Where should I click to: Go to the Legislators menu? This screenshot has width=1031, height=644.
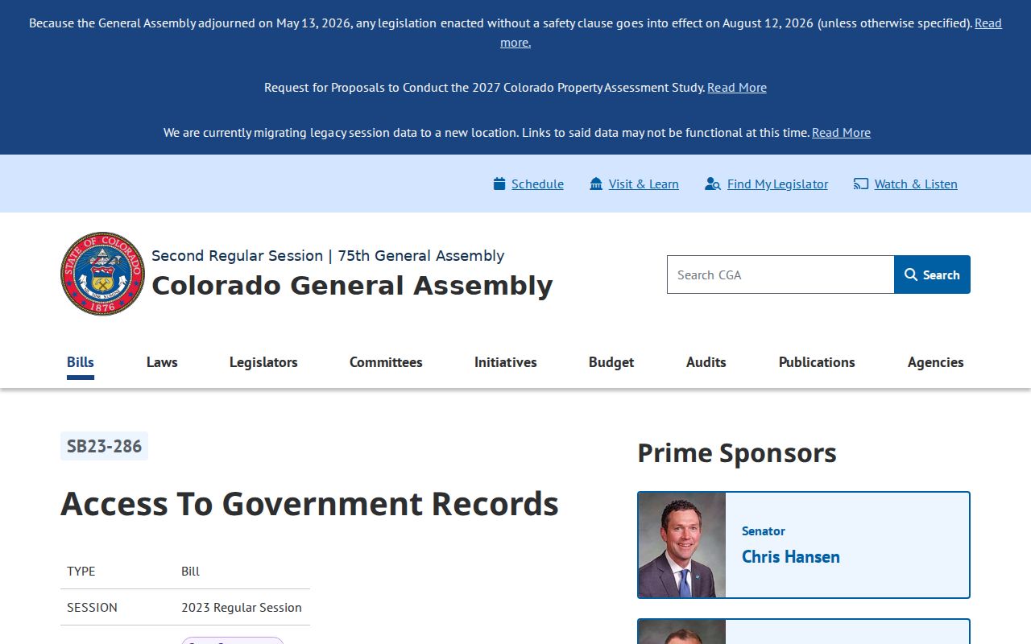263,362
